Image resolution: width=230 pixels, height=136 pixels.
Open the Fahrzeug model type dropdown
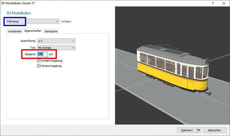click(33, 21)
